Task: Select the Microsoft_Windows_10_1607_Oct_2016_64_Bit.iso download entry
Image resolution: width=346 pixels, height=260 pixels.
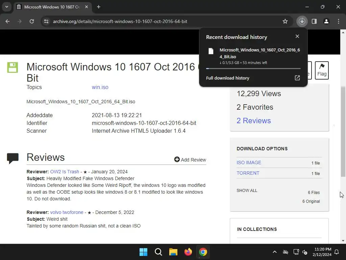Action: point(253,56)
